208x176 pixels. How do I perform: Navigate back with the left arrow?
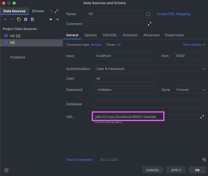(x=51, y=19)
